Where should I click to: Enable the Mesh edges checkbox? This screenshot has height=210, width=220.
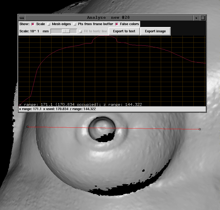49,24
